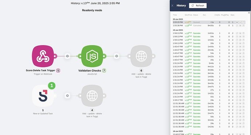The width and height of the screenshot is (251, 135).
Task: Click the Scoro Delete Task Trigger webhook node
Action: coord(43,56)
